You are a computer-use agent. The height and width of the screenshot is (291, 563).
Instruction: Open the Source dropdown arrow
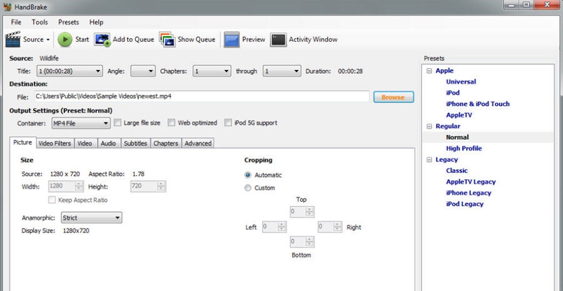click(48, 40)
